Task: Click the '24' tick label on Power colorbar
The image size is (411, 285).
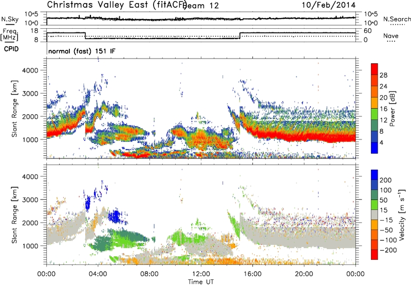Action: tap(383, 86)
